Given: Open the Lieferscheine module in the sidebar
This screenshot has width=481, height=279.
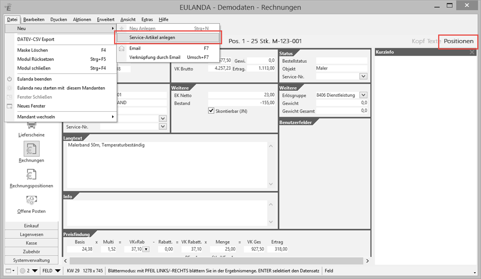Looking at the screenshot, I should [x=31, y=129].
